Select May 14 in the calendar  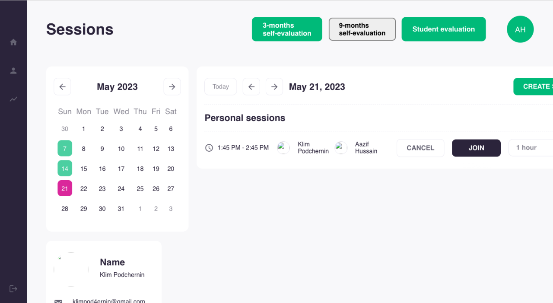coord(65,169)
